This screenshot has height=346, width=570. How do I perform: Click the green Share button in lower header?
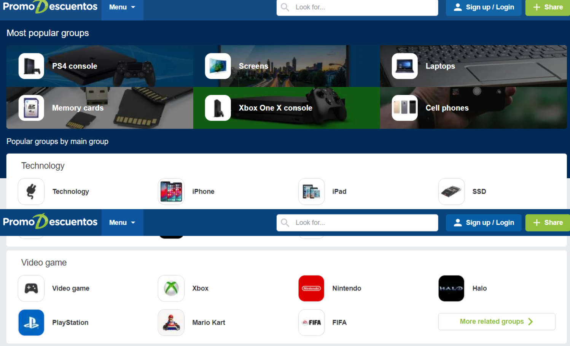click(x=548, y=222)
